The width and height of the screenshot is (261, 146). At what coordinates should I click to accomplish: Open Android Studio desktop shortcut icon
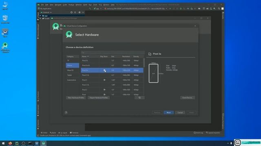[x=5, y=47]
